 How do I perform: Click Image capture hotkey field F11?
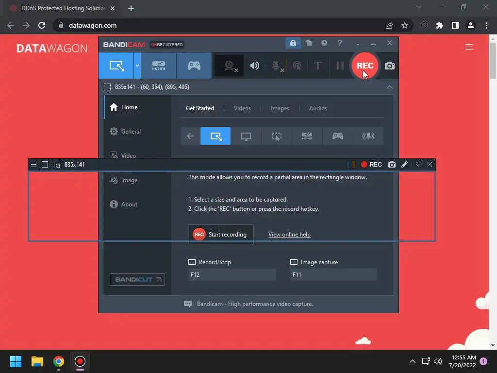[333, 275]
